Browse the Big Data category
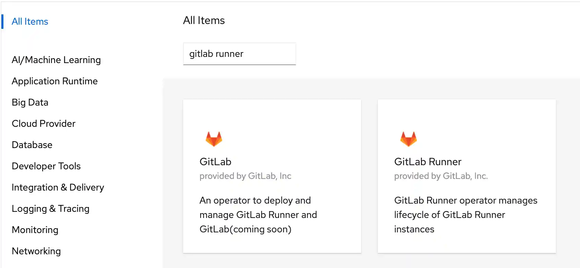 point(29,102)
